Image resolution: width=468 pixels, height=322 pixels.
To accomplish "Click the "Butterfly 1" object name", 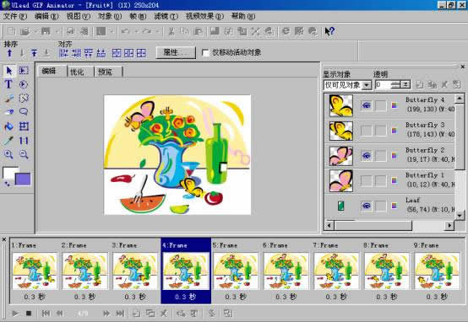I will point(424,175).
